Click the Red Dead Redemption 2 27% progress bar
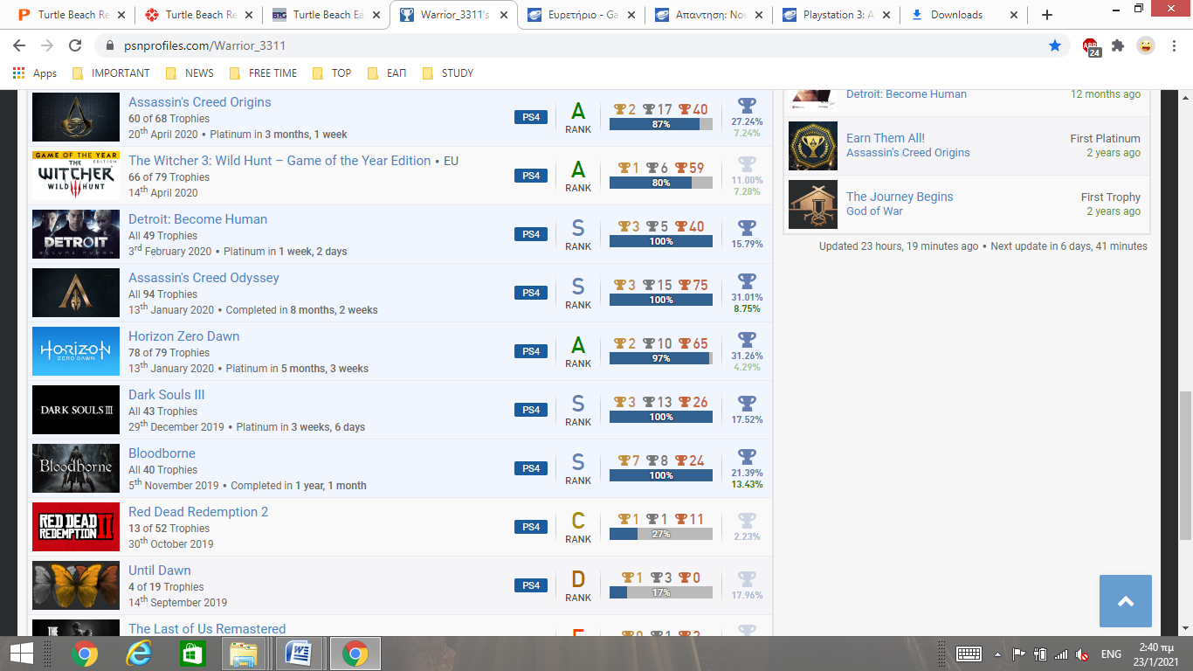Screen dimensions: 1193x671 tap(661, 534)
